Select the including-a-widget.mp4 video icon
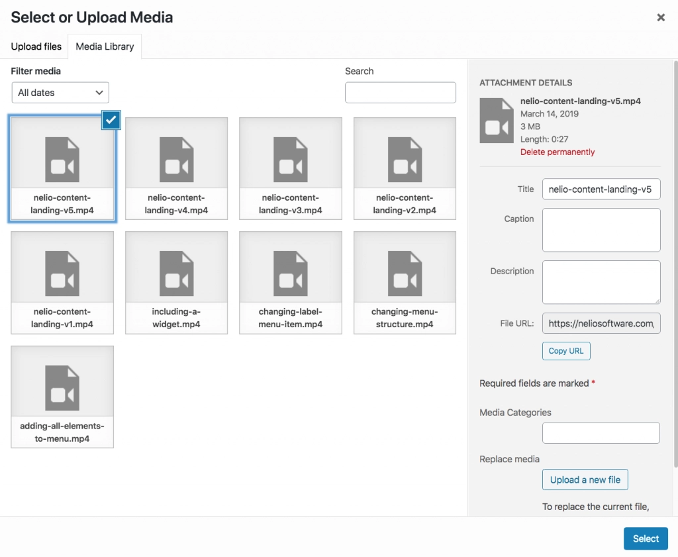This screenshot has width=678, height=557. click(x=176, y=274)
